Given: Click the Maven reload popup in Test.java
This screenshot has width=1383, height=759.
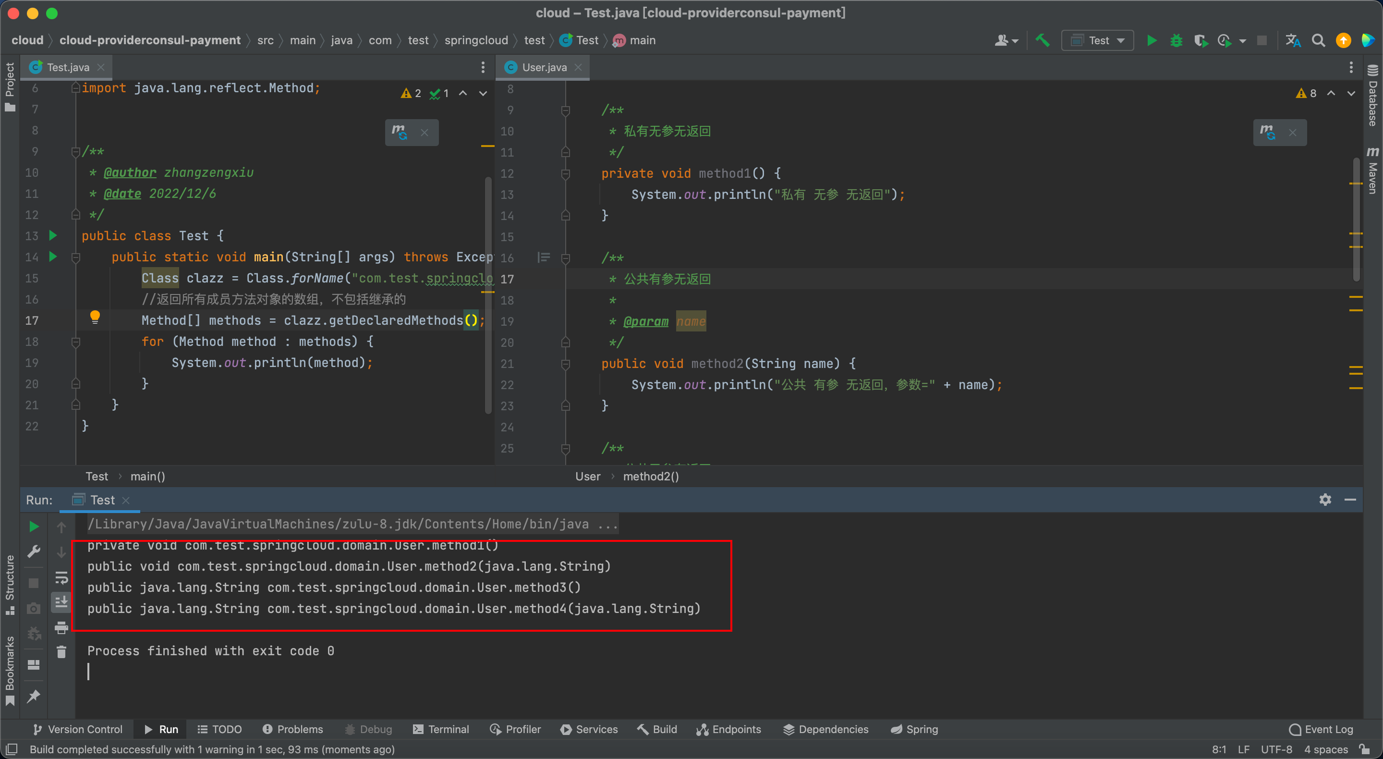Looking at the screenshot, I should click(x=400, y=132).
